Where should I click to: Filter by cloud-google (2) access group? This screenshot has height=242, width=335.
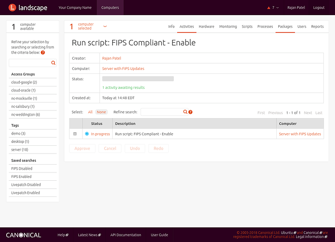point(24,82)
